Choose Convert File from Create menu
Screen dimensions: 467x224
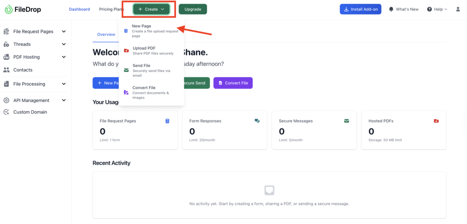click(151, 92)
